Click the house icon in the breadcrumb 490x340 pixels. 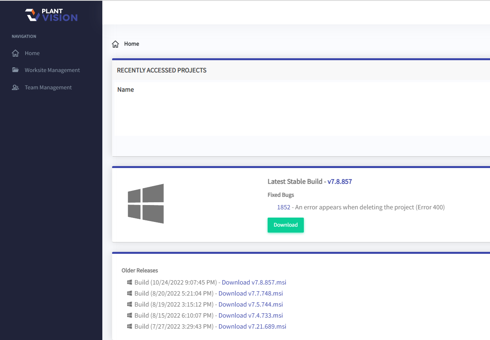(x=115, y=44)
